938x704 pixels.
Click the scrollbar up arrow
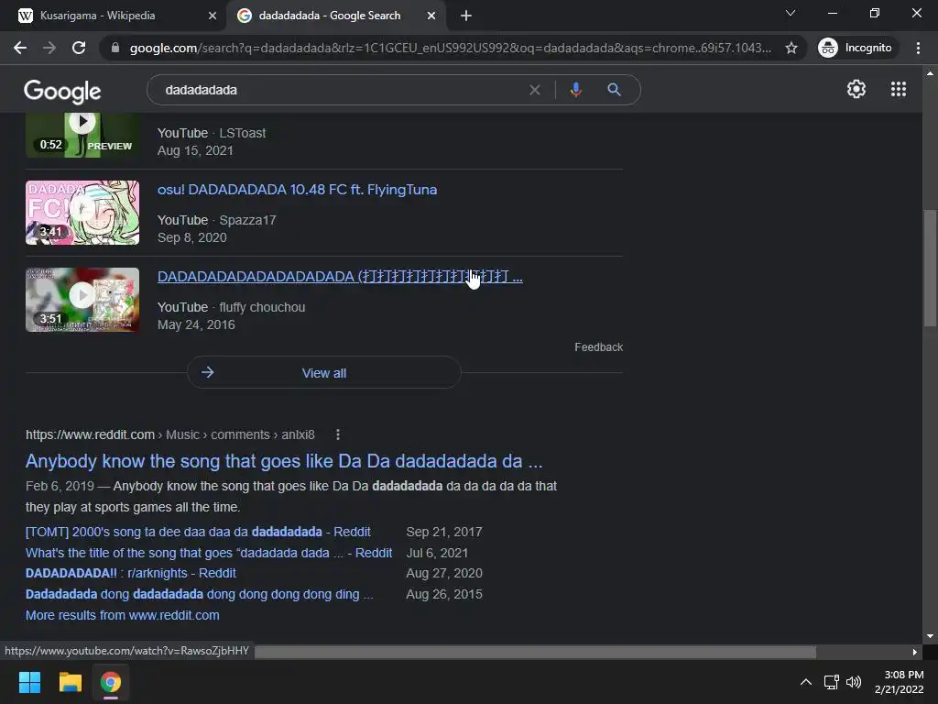pos(930,73)
